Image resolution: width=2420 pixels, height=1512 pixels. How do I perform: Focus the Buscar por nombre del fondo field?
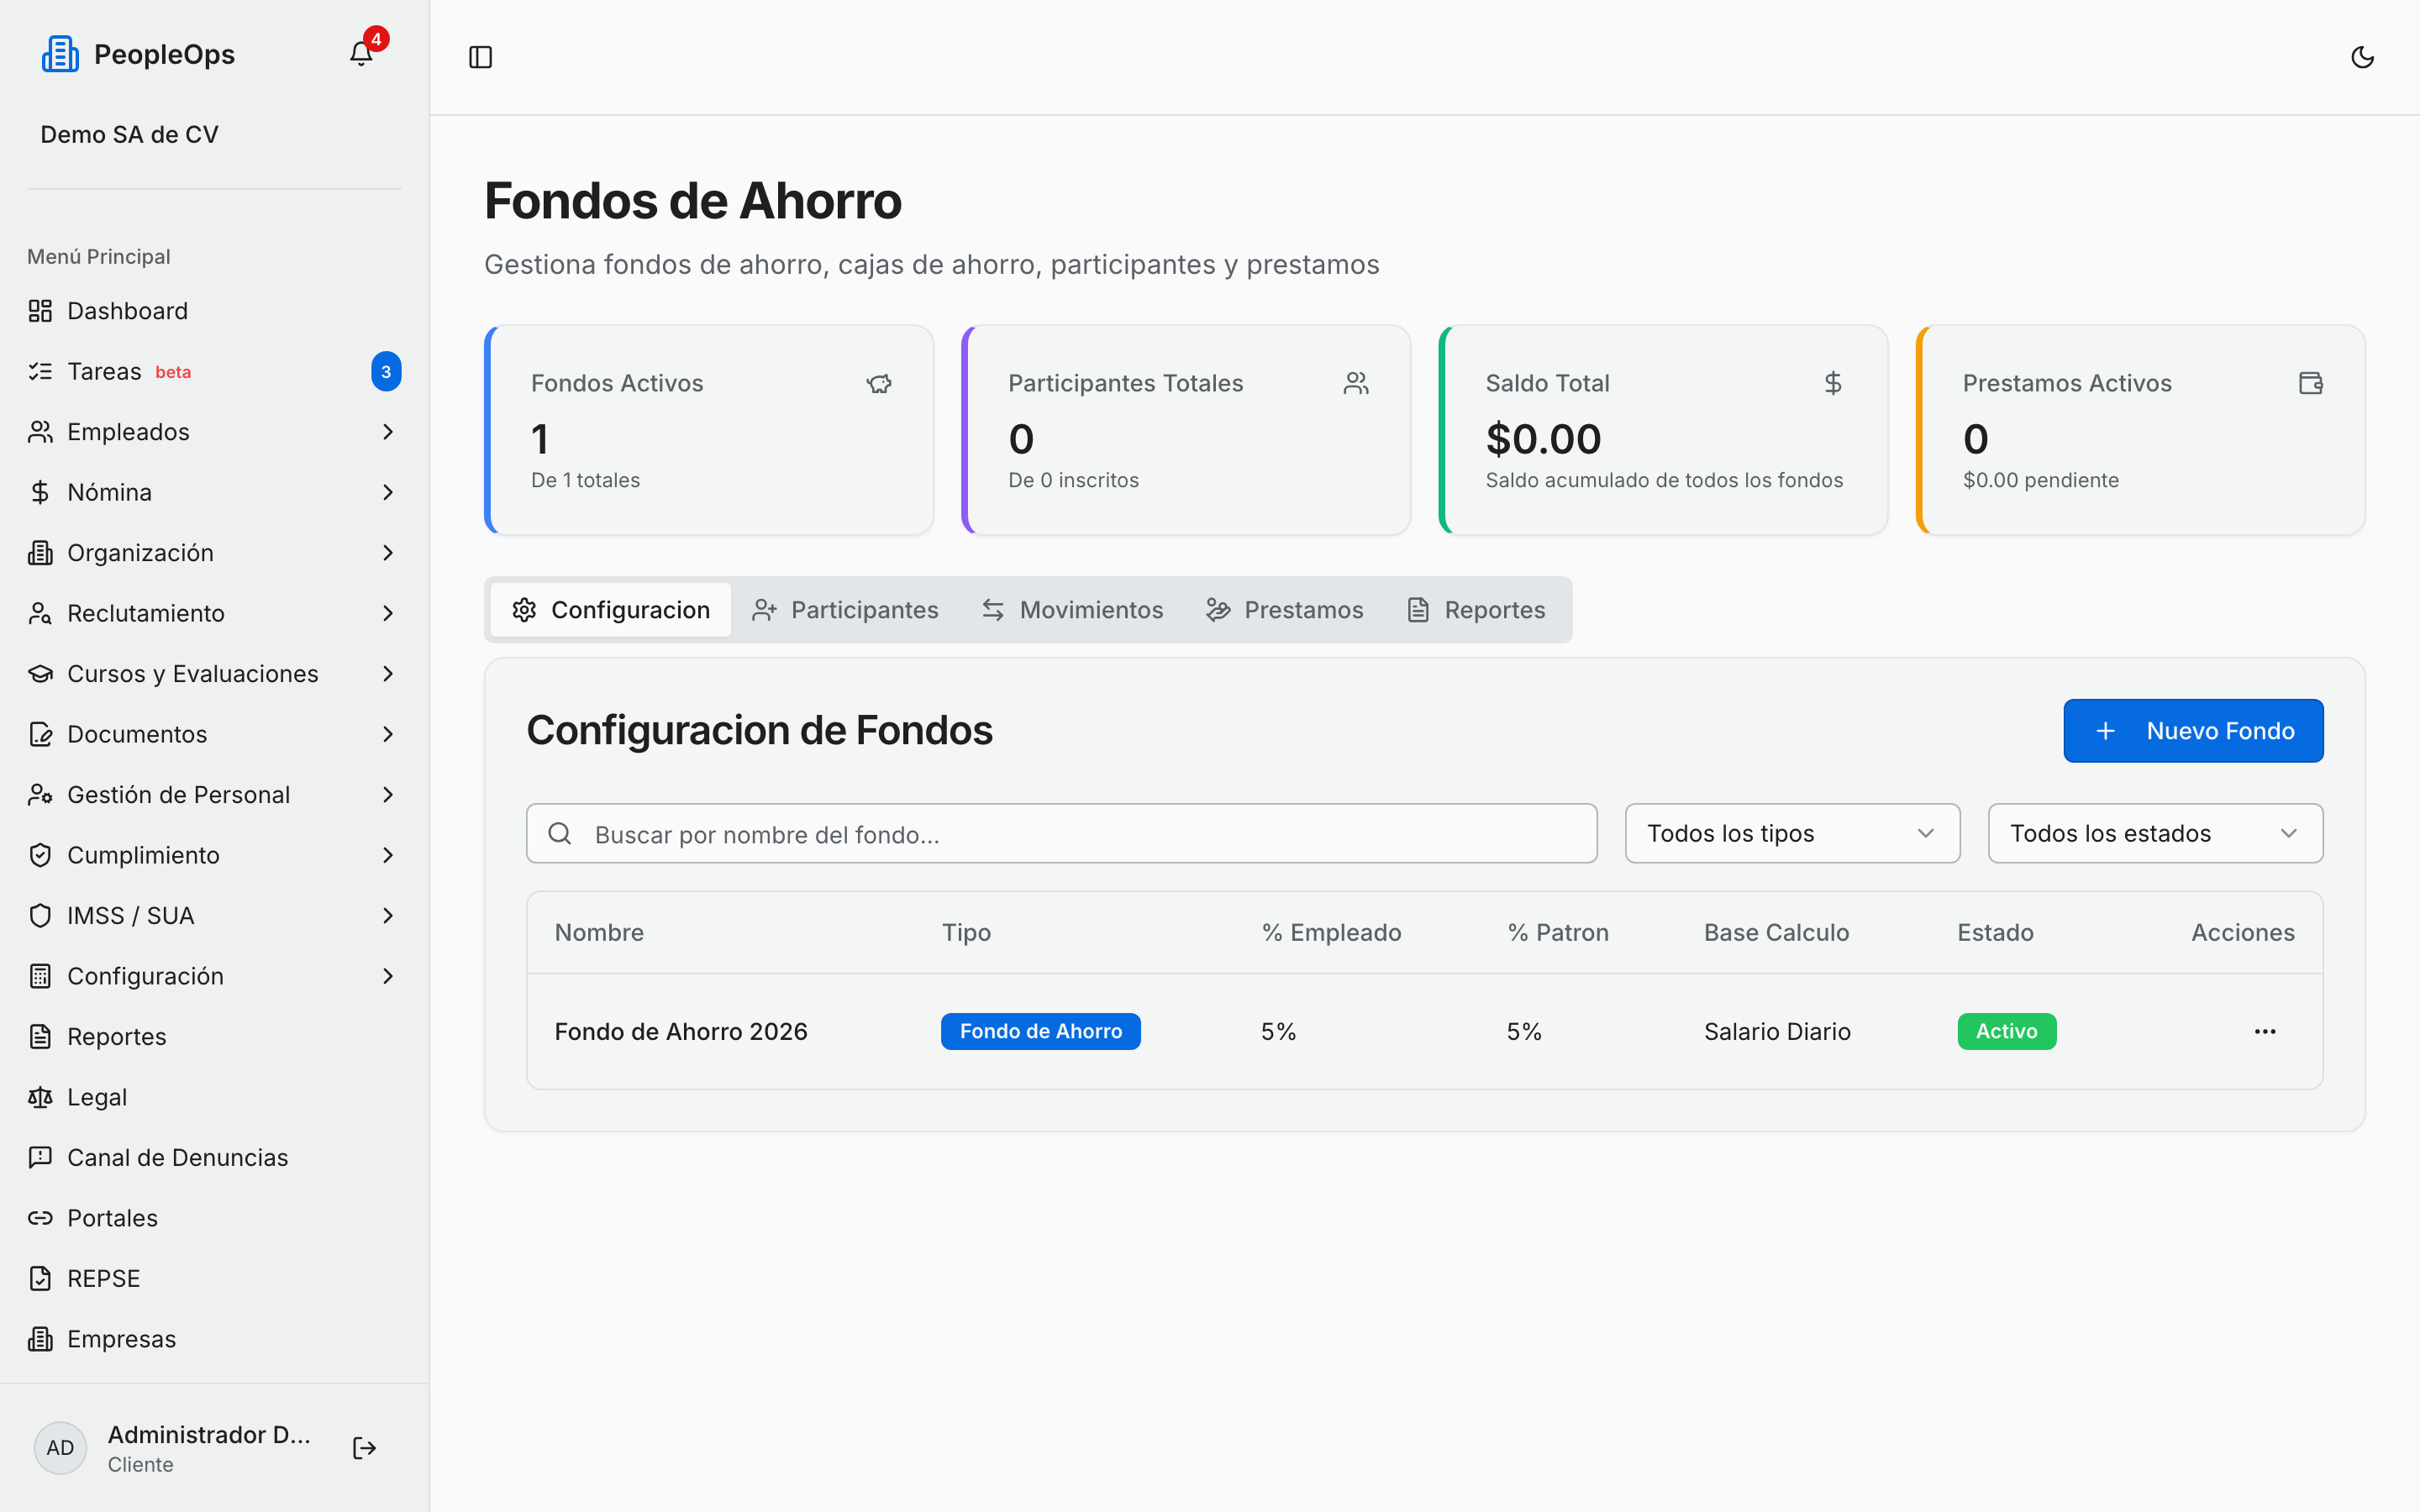click(1061, 833)
